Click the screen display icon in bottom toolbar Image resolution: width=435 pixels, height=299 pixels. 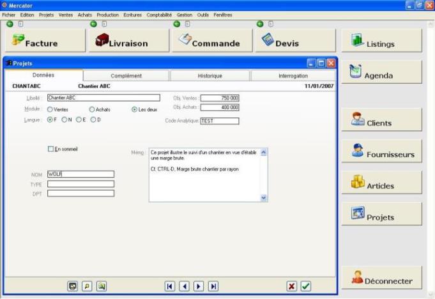coord(73,286)
